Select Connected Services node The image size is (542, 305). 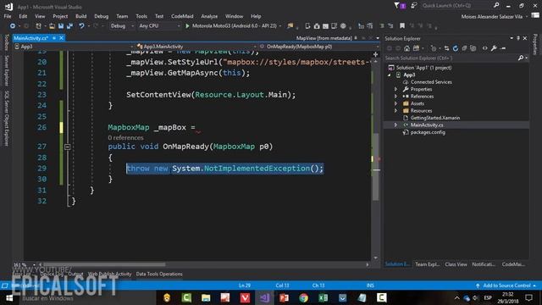(431, 82)
